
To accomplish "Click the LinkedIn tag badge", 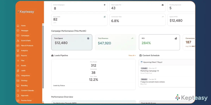I will point(144,68).
